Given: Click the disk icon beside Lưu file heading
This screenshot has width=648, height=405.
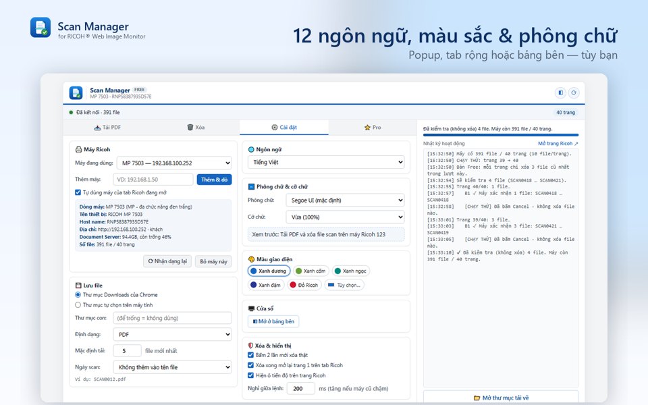Looking at the screenshot, I should [78, 286].
